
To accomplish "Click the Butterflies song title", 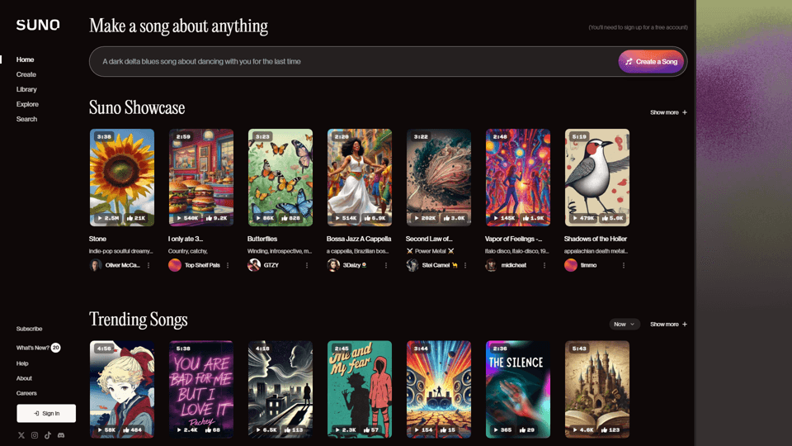I will 262,239.
